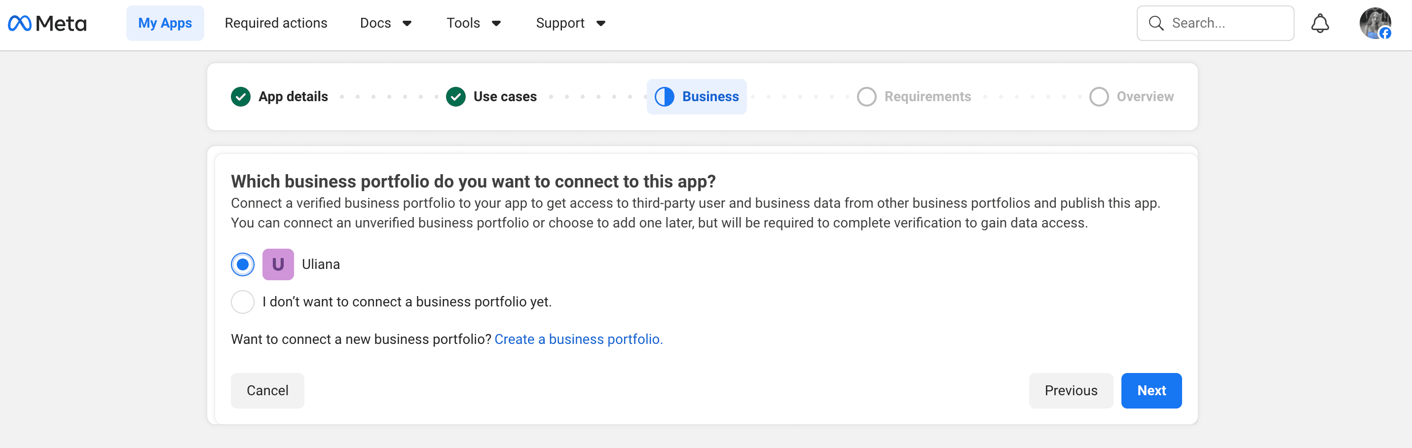
Task: Click inside the Search field
Action: [x=1223, y=23]
